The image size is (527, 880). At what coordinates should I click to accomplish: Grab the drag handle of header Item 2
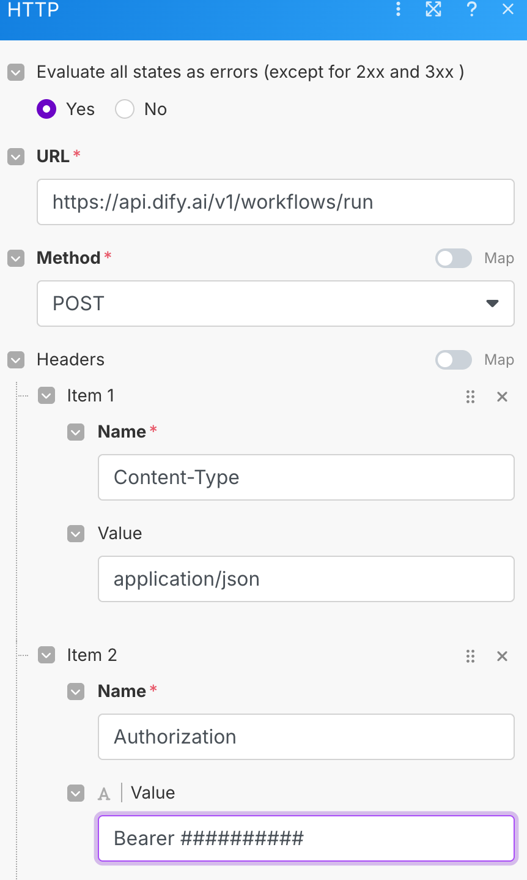coord(470,656)
